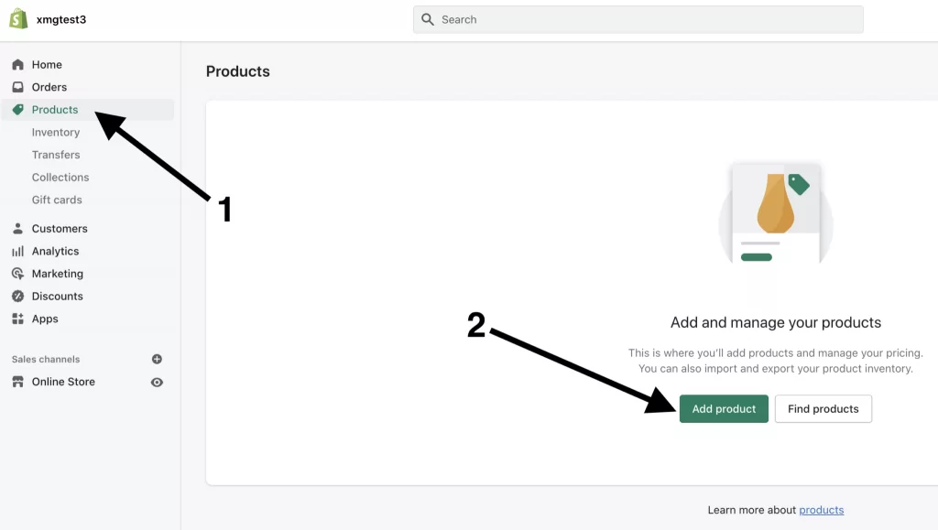Click the green Add product button

(724, 408)
